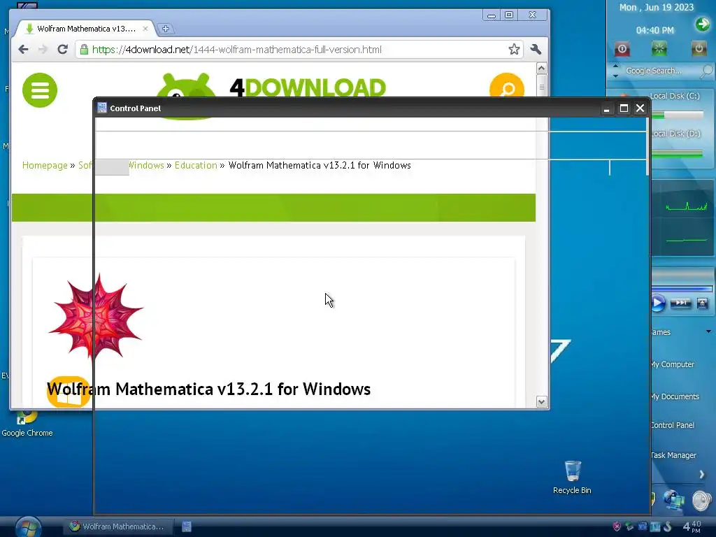Click the Wolfram Mathematica spikey logo
The width and height of the screenshot is (716, 537).
[96, 317]
